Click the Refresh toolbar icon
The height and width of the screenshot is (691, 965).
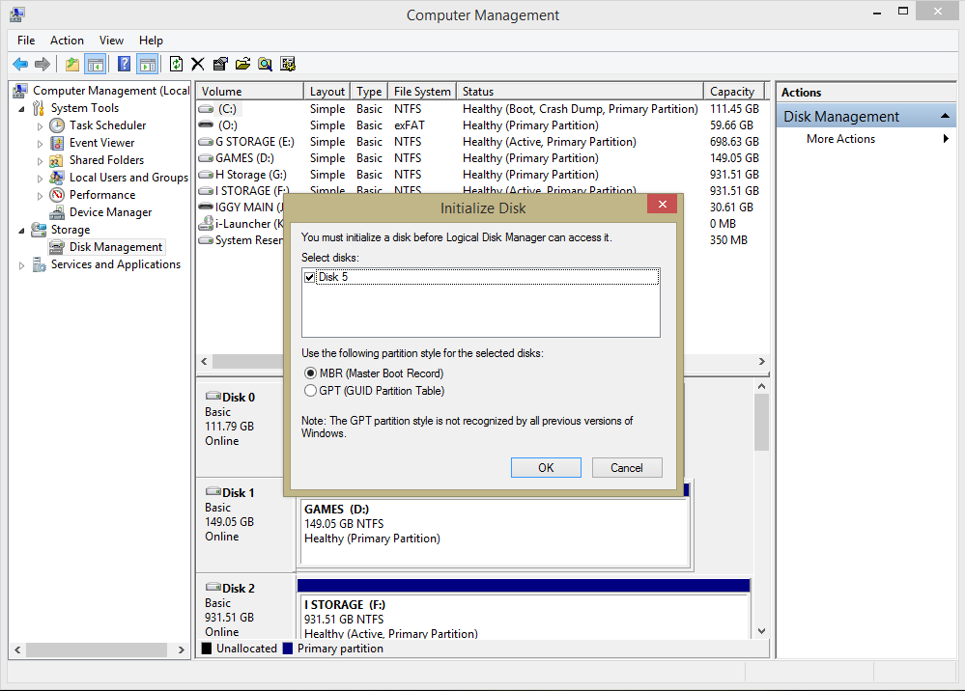click(x=176, y=65)
